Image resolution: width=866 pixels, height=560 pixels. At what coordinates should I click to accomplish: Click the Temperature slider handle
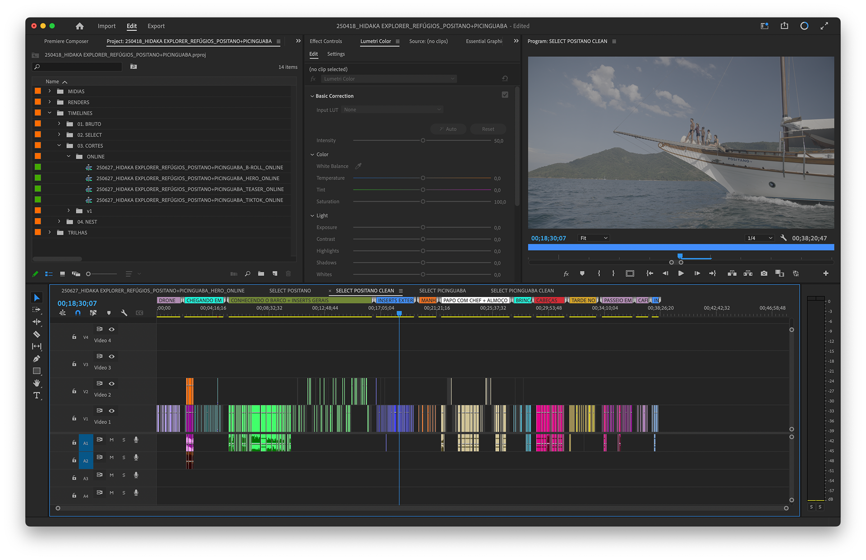click(423, 178)
